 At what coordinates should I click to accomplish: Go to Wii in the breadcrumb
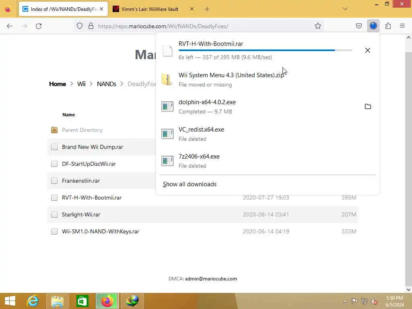(81, 84)
